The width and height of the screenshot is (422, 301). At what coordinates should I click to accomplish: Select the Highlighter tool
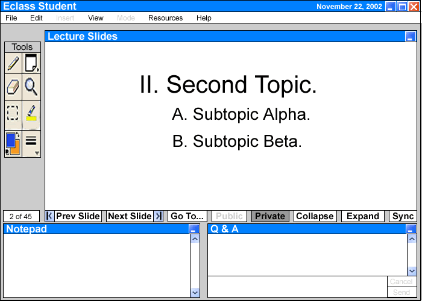click(x=31, y=113)
